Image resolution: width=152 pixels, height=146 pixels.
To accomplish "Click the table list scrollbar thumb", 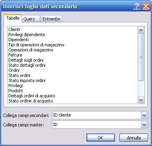I will point(141,57).
